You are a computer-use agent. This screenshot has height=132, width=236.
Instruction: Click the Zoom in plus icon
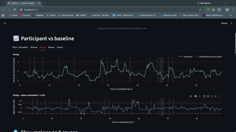[204, 96]
